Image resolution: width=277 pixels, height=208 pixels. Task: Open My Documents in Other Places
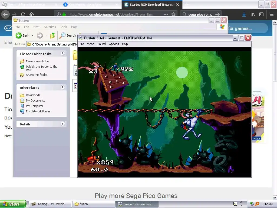pos(35,100)
